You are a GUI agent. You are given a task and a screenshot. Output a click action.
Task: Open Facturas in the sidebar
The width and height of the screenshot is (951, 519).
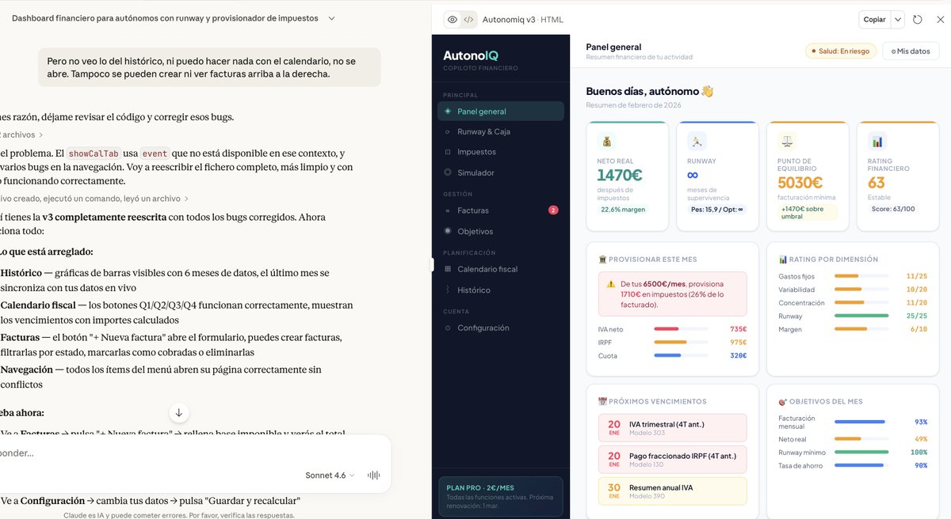tap(501, 210)
